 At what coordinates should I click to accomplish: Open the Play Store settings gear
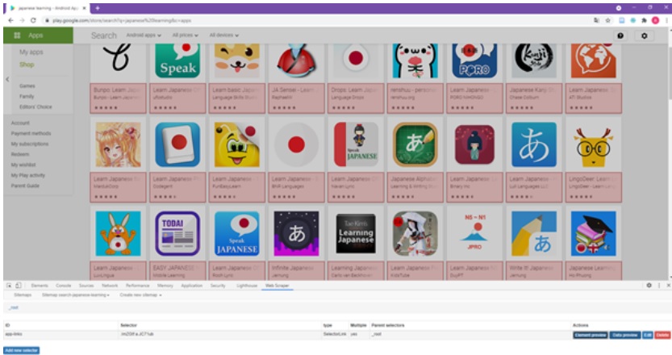pos(643,35)
